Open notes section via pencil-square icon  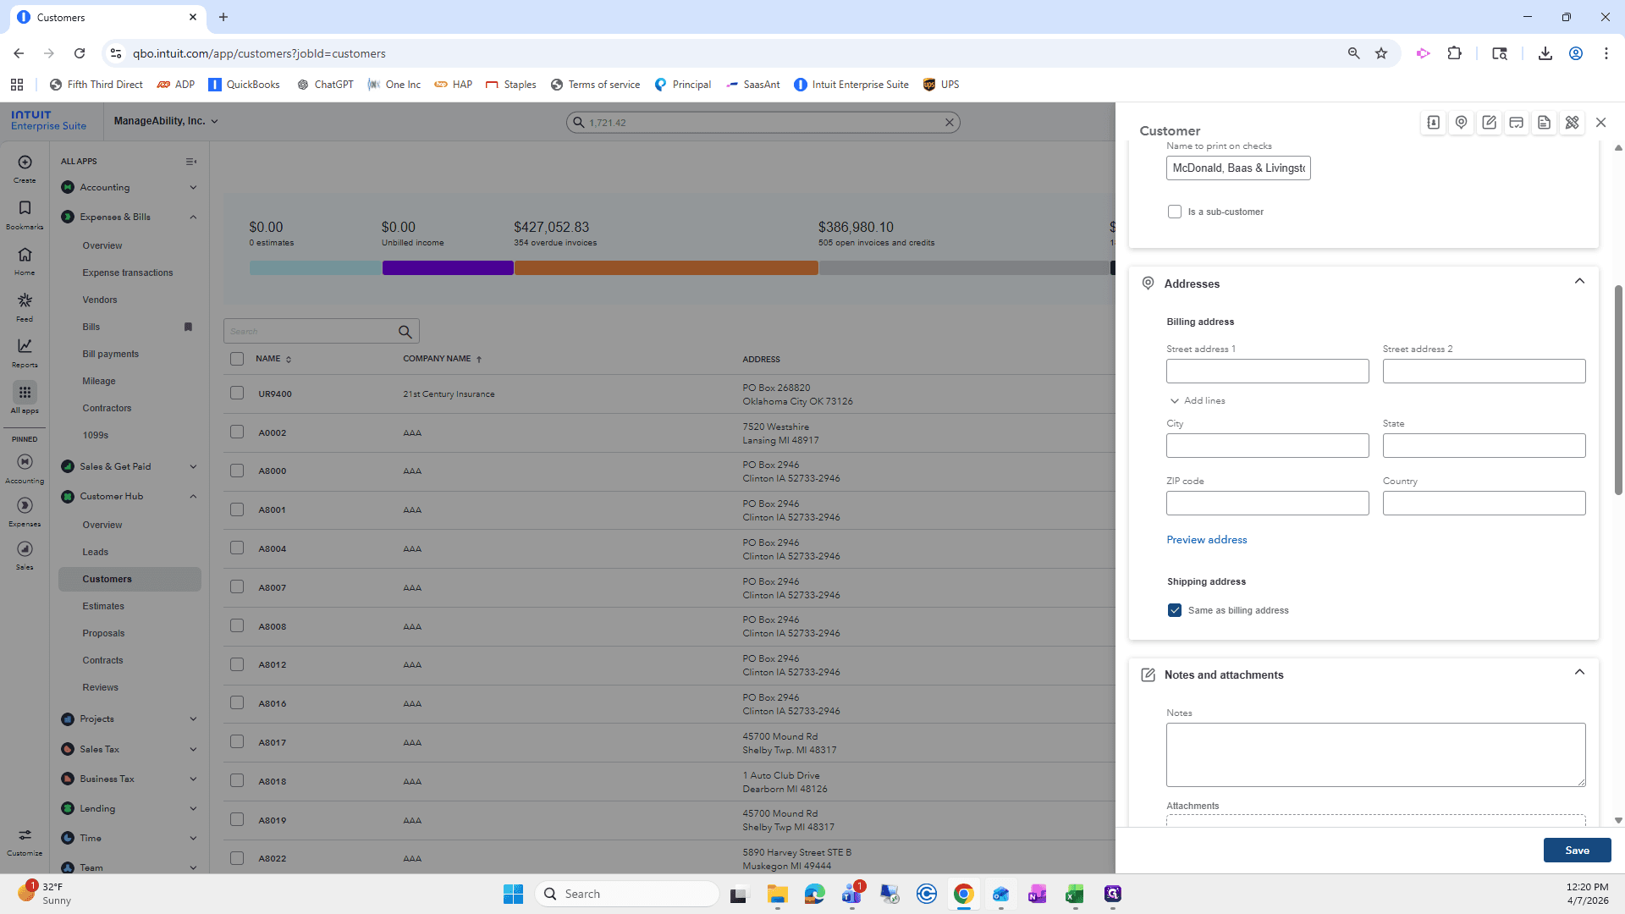click(1489, 123)
